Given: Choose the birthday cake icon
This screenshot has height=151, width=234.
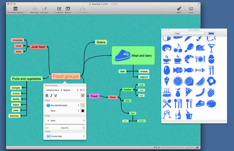Looking at the screenshot, I should tap(167, 92).
